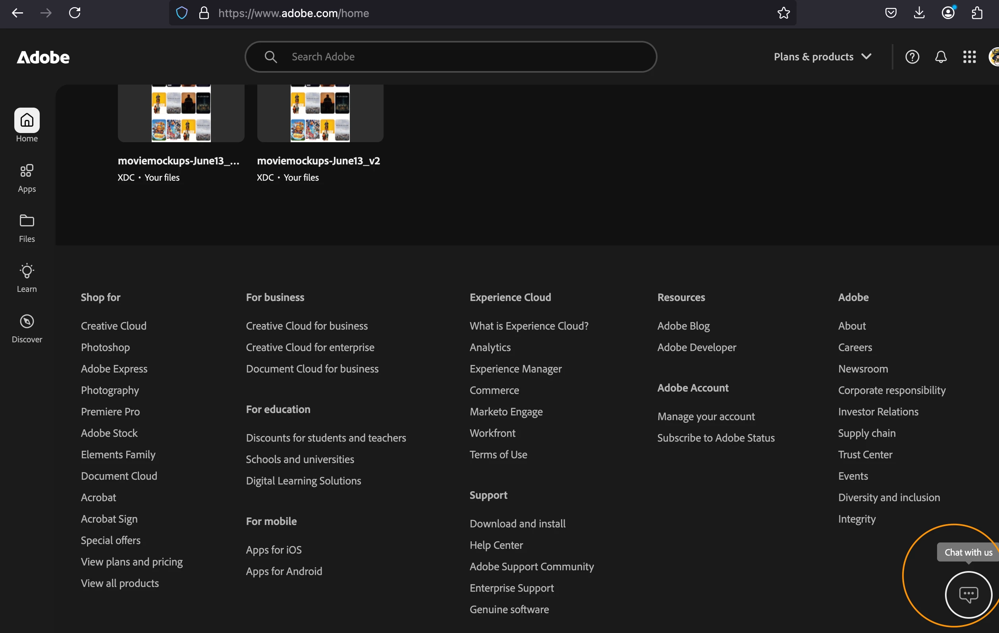The height and width of the screenshot is (633, 999).
Task: Open notifications bell icon
Action: tap(941, 57)
